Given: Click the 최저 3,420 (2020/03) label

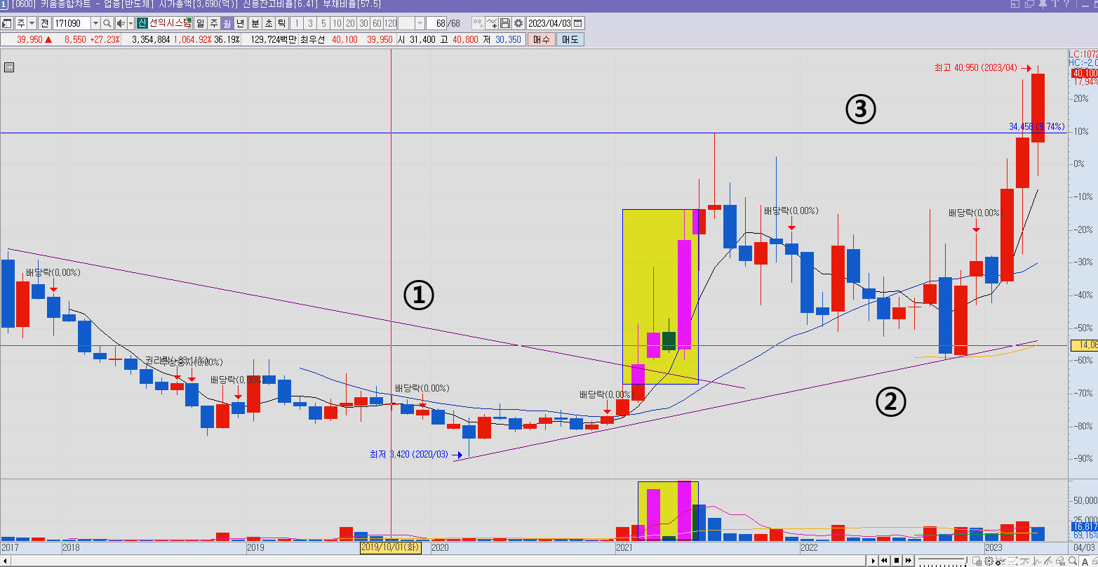Looking at the screenshot, I should 408,454.
